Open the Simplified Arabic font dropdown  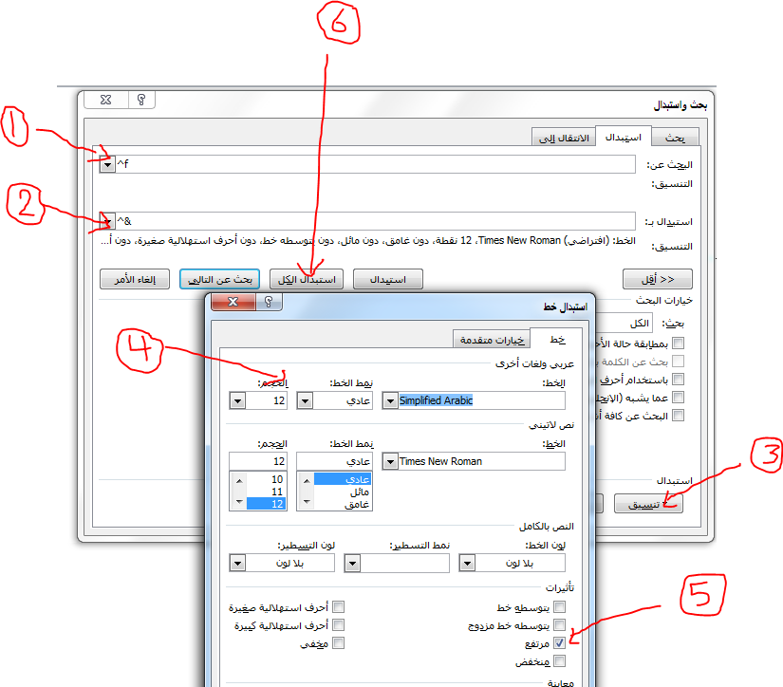click(389, 400)
